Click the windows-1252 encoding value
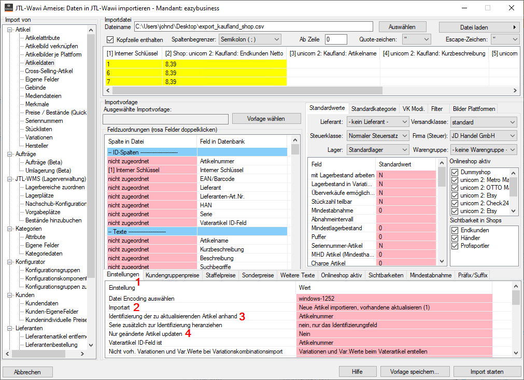The width and height of the screenshot is (524, 380). (394, 299)
